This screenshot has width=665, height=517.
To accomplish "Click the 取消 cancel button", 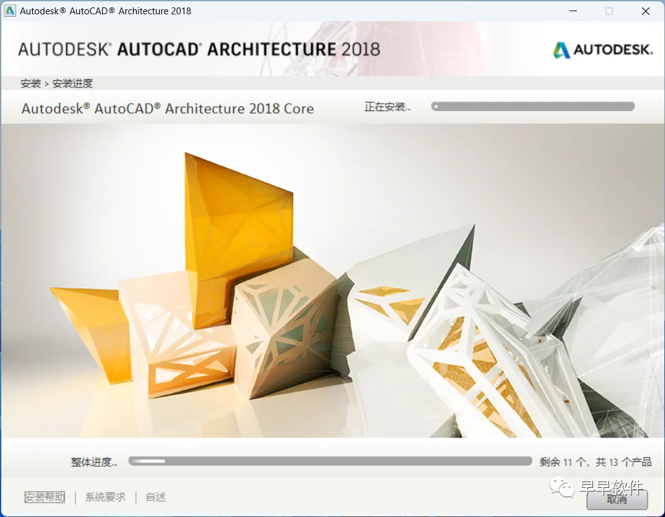I will pos(617,500).
